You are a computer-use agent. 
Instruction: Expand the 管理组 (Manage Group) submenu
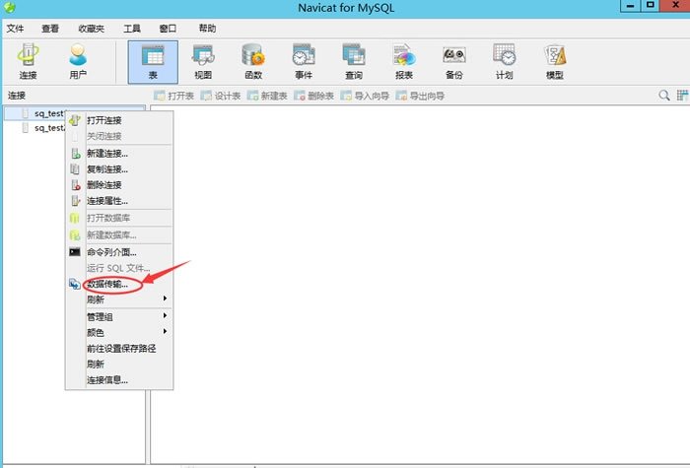click(119, 316)
